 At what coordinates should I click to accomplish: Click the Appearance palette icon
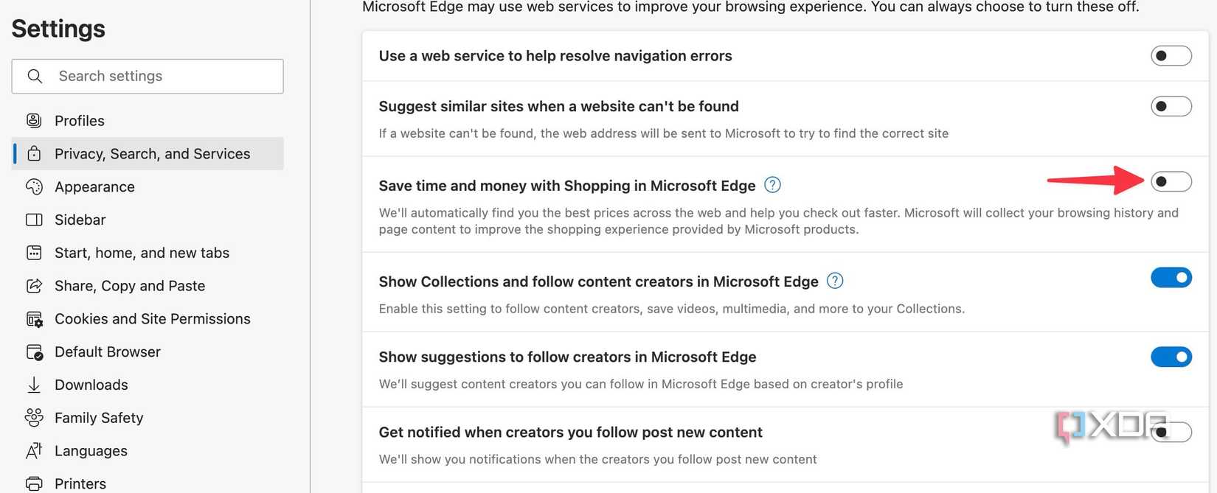(x=34, y=187)
